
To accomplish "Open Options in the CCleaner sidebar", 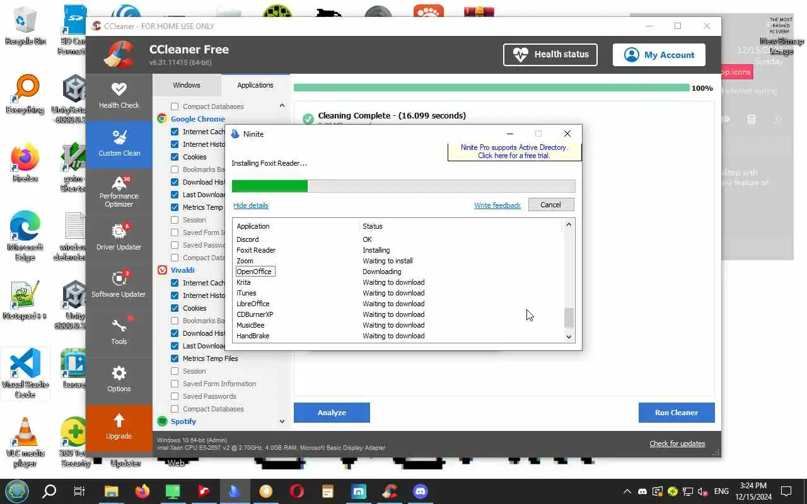I will [119, 380].
